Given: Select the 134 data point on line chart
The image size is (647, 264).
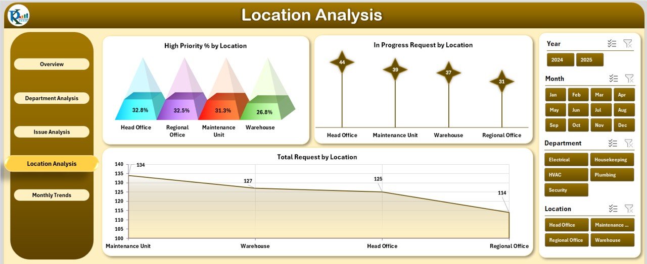Looking at the screenshot, I should click(x=128, y=175).
